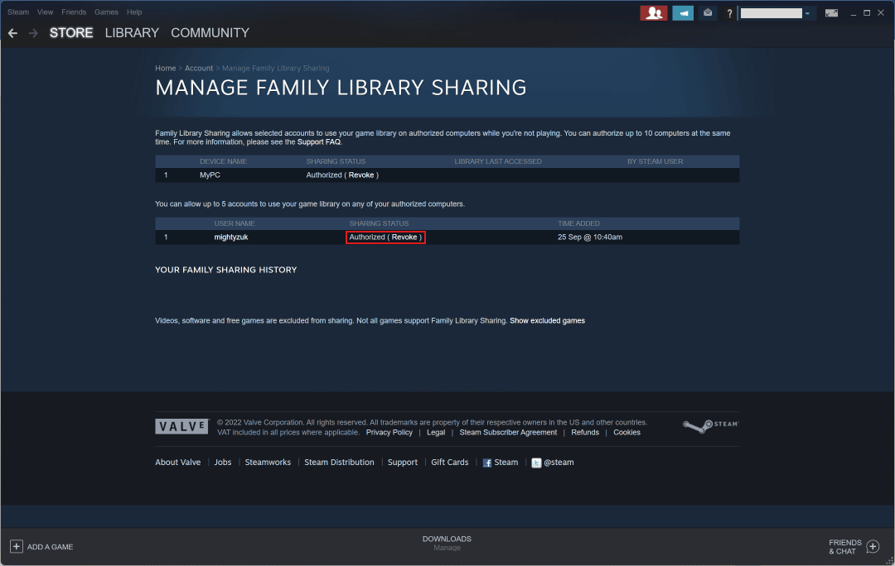Open the announcements megaphone icon
This screenshot has height=566, width=895.
[x=683, y=12]
